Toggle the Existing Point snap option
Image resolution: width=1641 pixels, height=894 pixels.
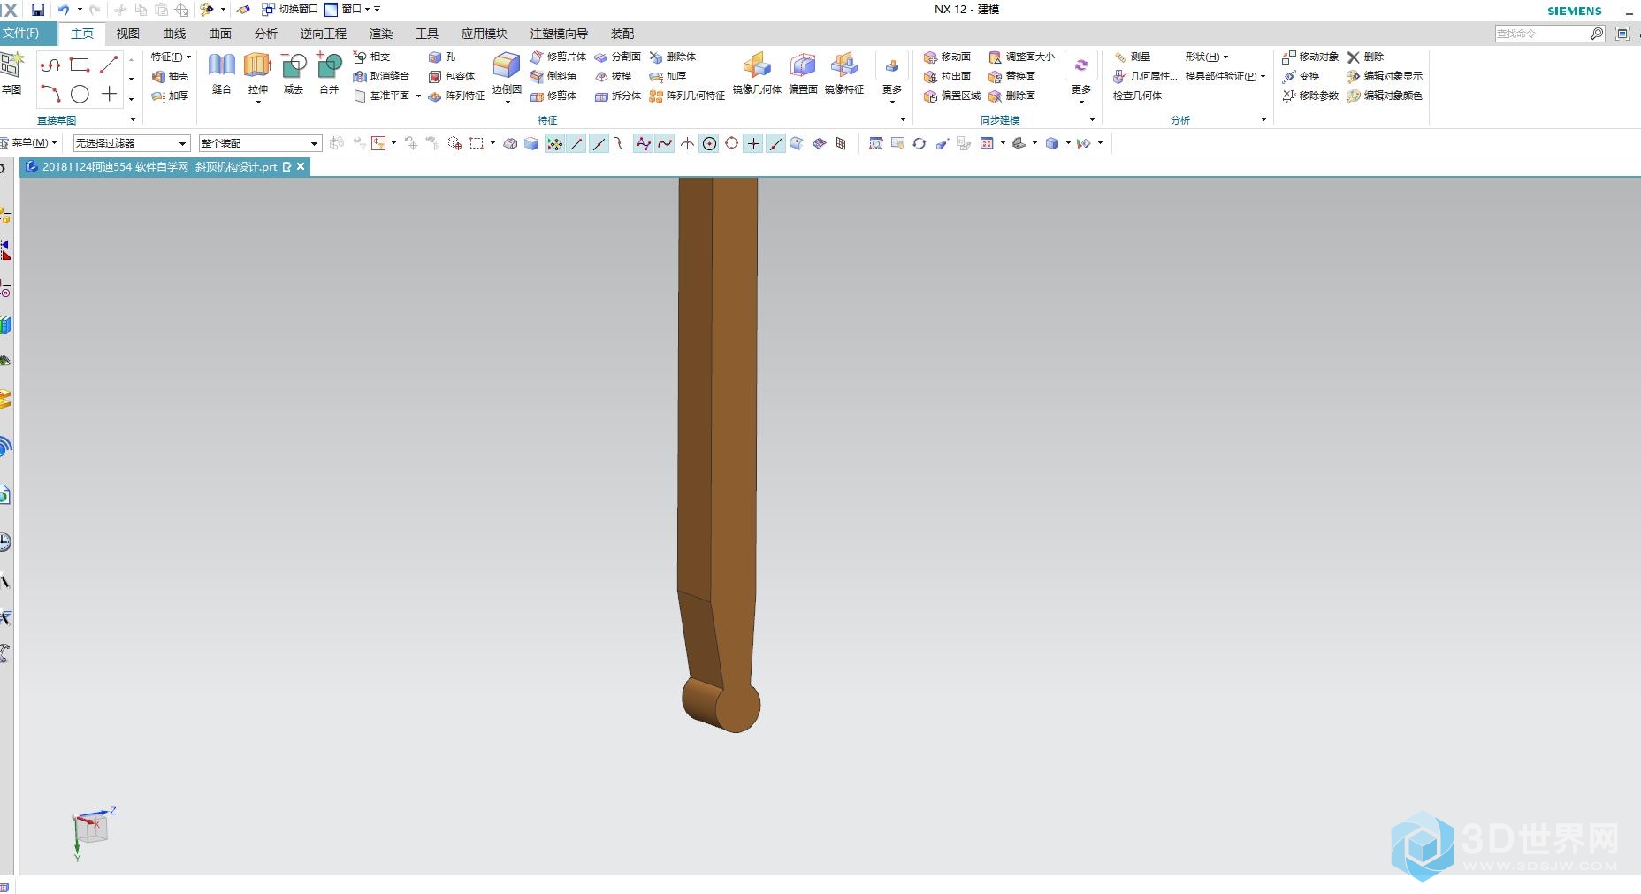pyautogui.click(x=753, y=143)
